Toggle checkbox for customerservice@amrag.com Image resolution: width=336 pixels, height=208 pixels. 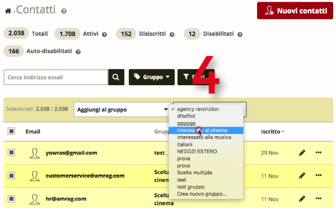[x=11, y=175]
